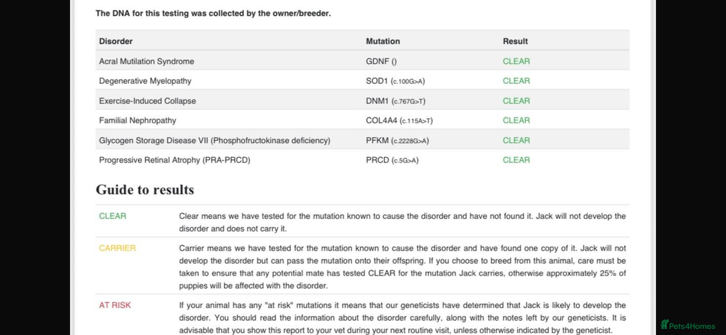
Task: Click the GDNF mutation text
Action: click(381, 61)
